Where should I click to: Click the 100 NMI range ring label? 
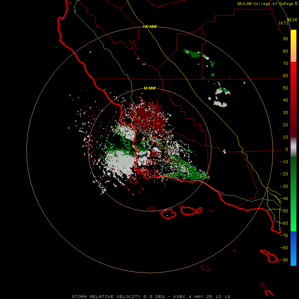point(149,27)
